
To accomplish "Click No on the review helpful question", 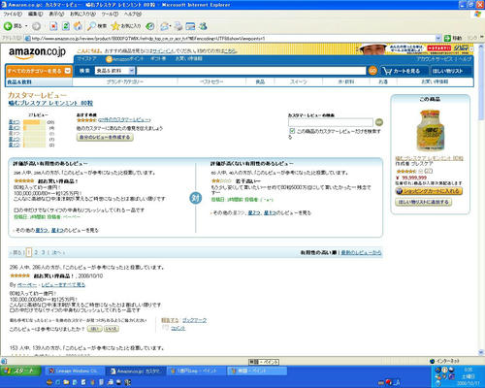I will (112, 329).
